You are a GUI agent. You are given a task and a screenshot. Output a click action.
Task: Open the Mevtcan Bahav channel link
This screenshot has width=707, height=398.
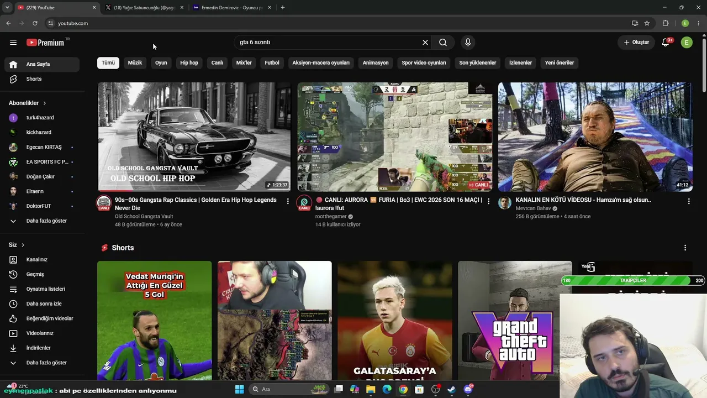(533, 208)
